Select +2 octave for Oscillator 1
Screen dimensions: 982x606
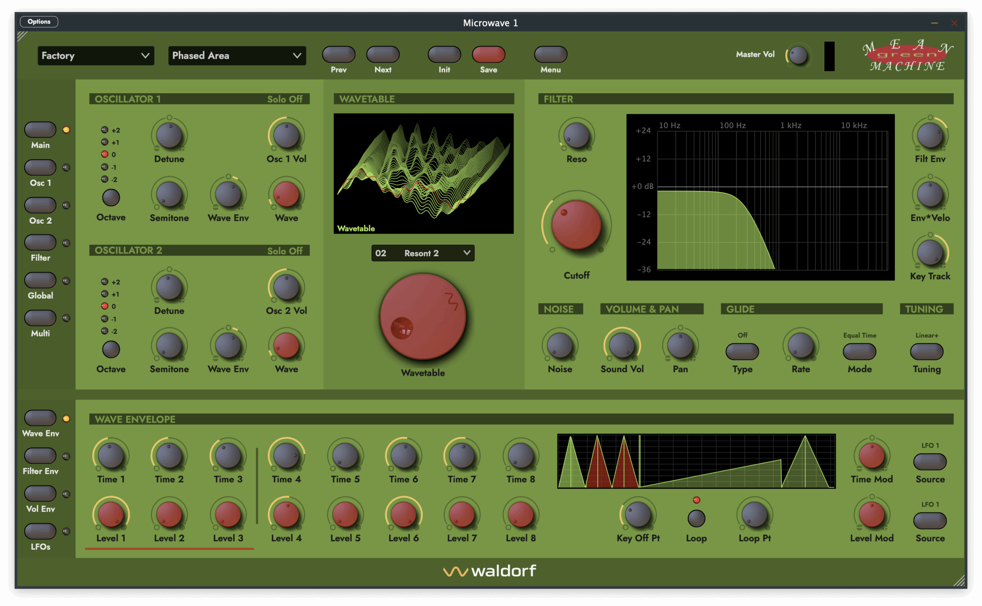[x=105, y=130]
